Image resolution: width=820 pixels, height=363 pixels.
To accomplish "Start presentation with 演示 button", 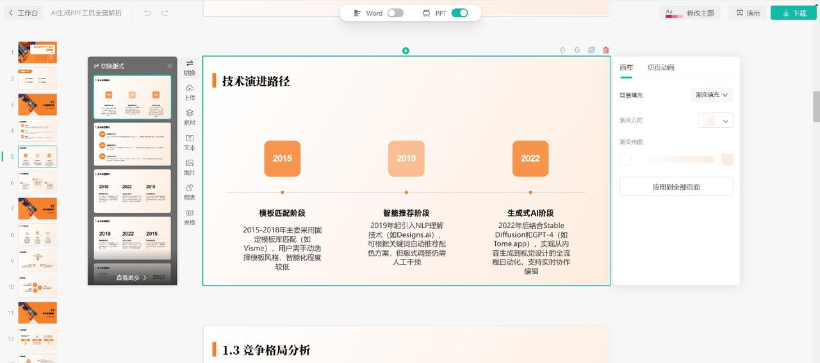I will [748, 13].
